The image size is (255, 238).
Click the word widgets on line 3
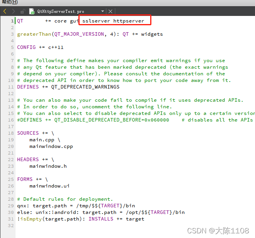(152, 34)
